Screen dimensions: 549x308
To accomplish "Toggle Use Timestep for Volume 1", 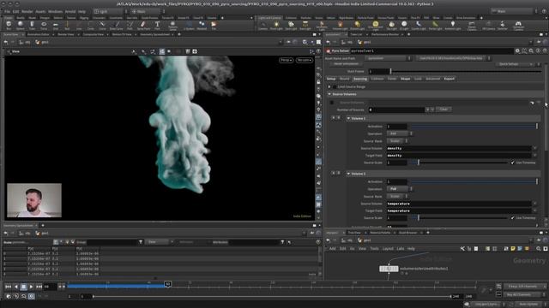I will pos(513,163).
